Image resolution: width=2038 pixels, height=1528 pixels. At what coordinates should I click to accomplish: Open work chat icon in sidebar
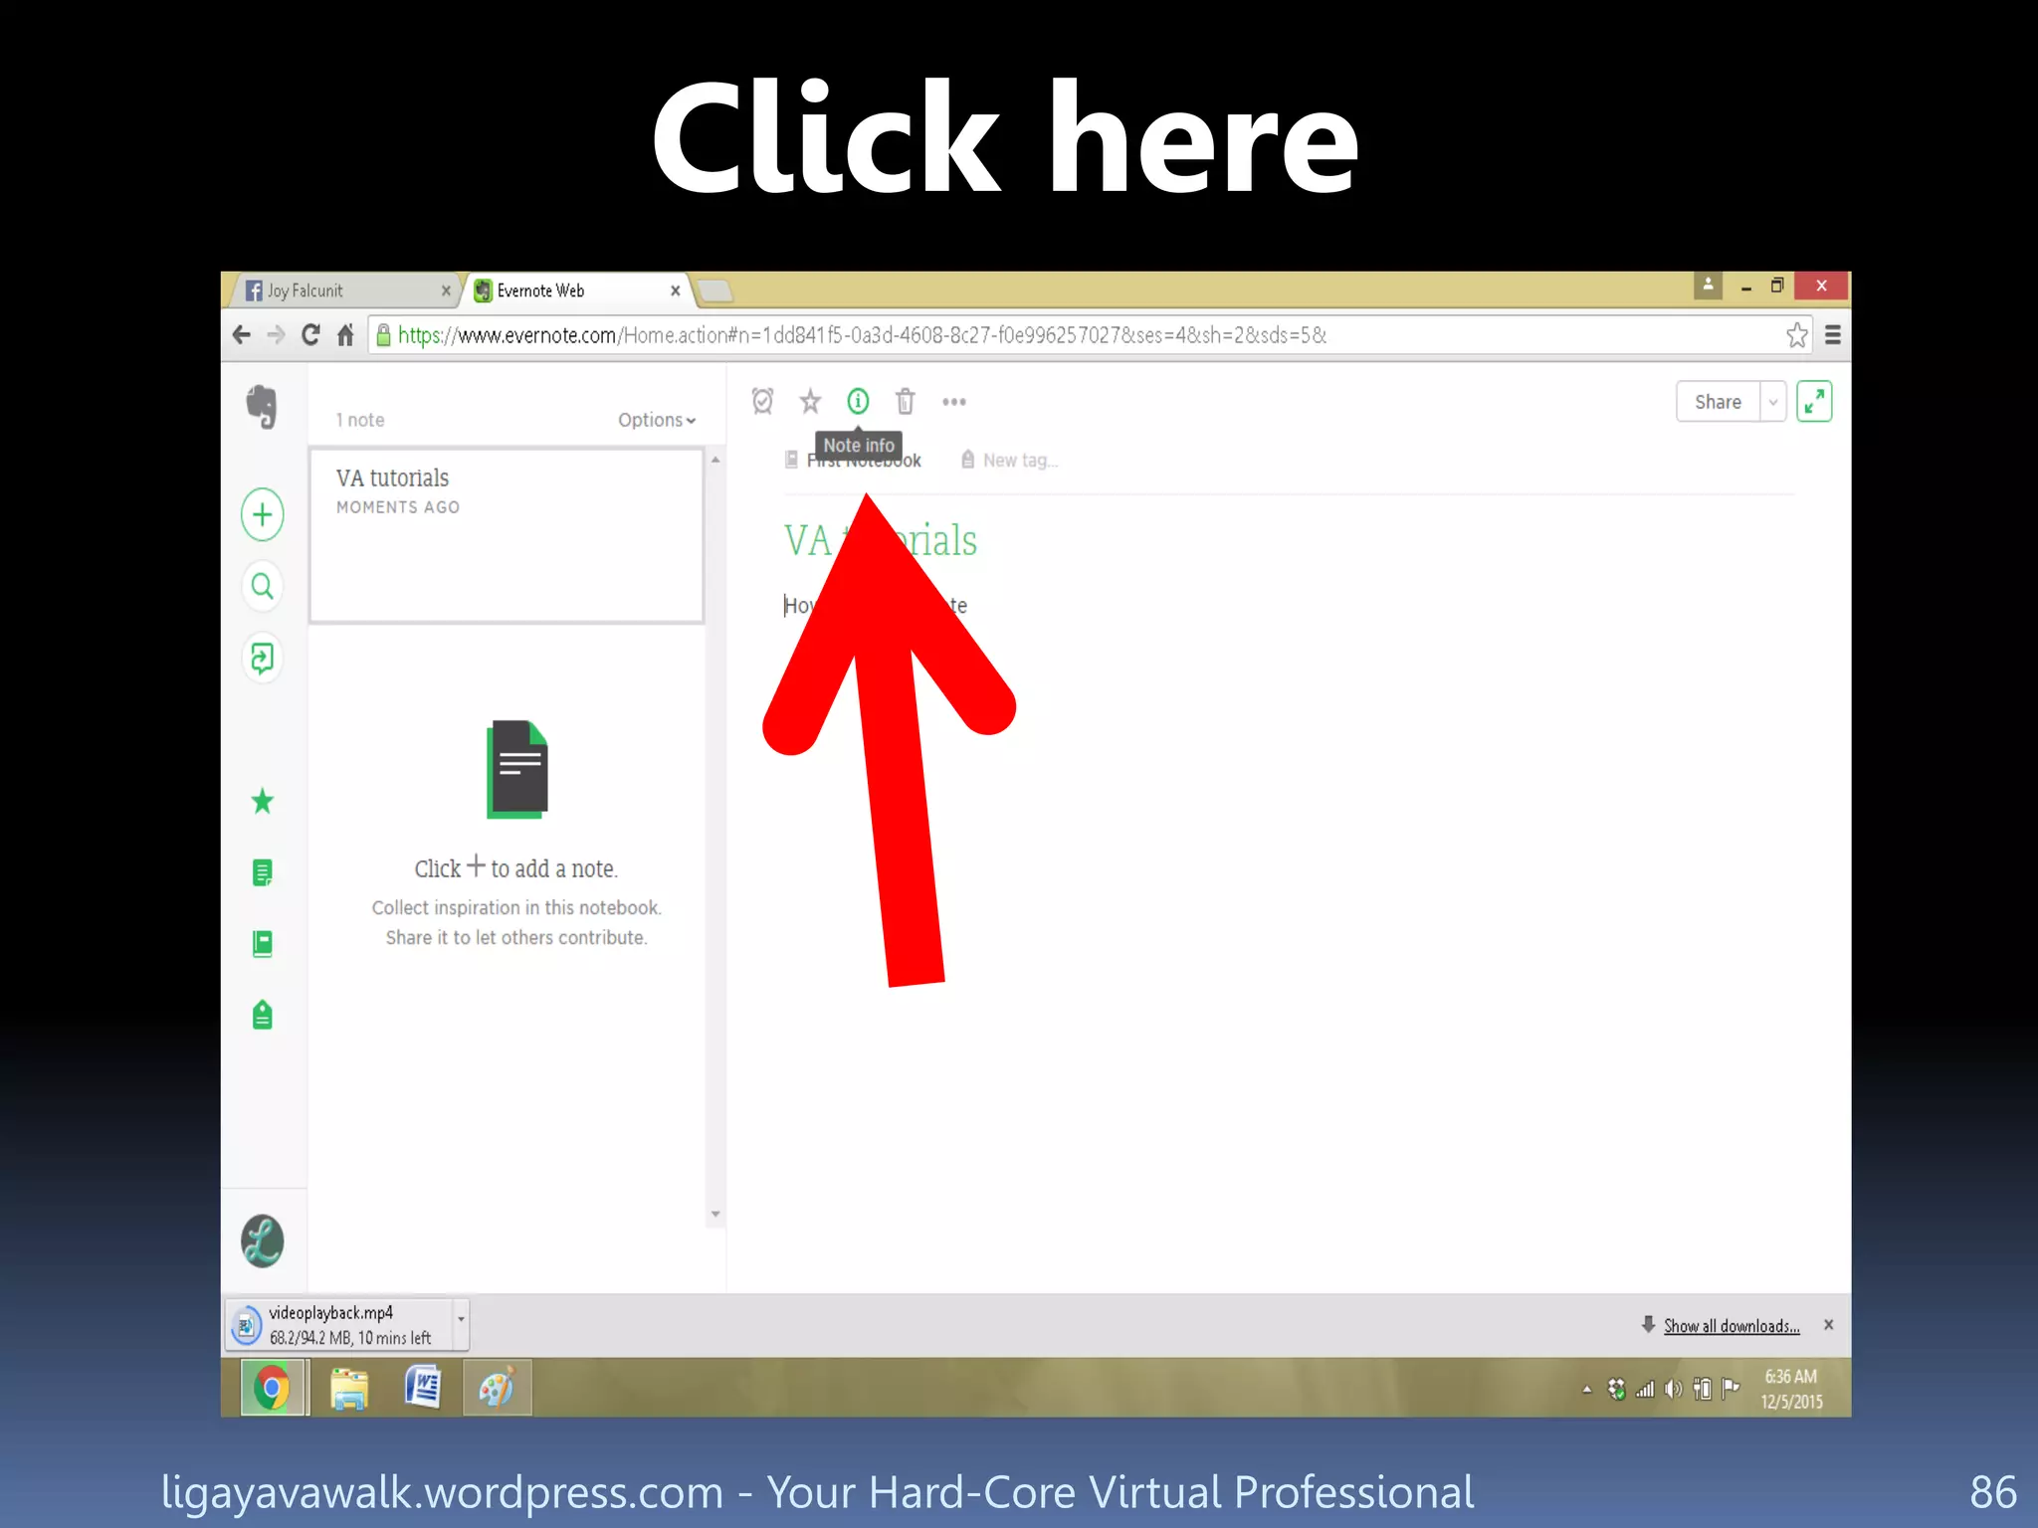click(x=263, y=658)
